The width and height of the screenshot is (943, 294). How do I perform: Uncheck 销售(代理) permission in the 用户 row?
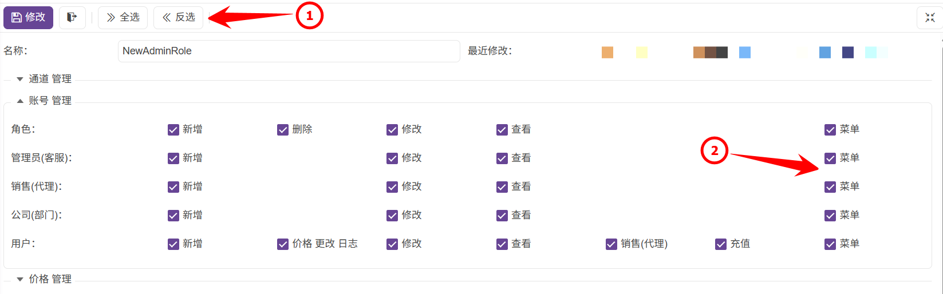[x=611, y=244]
